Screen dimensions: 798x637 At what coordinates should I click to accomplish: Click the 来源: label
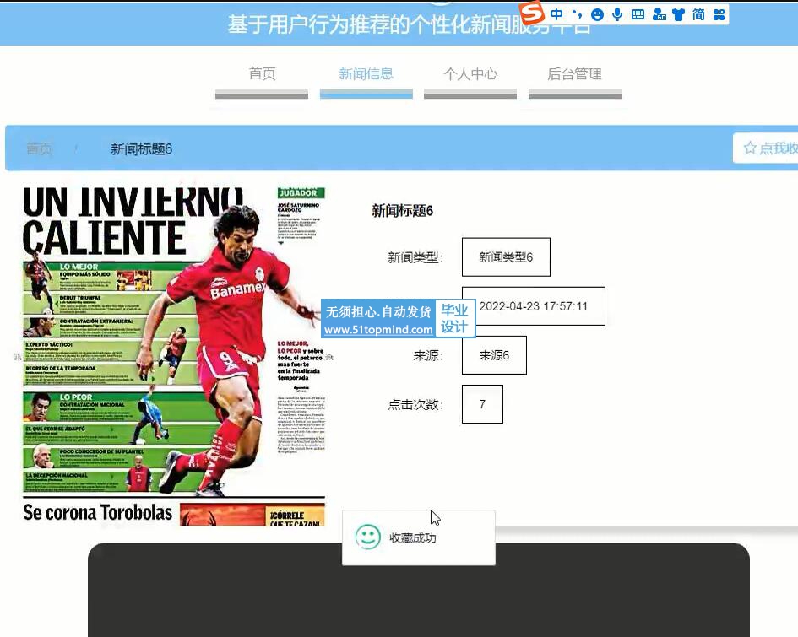pyautogui.click(x=428, y=355)
